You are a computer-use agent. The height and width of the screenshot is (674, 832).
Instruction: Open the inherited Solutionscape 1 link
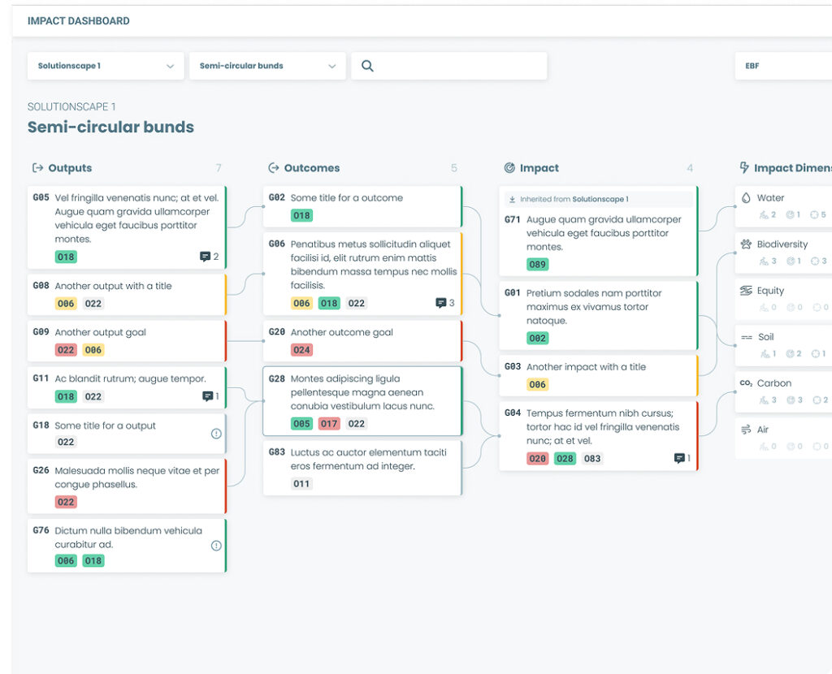[600, 199]
